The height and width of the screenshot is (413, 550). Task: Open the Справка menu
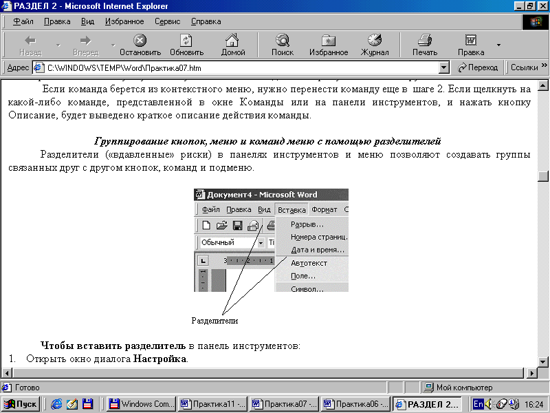point(206,21)
